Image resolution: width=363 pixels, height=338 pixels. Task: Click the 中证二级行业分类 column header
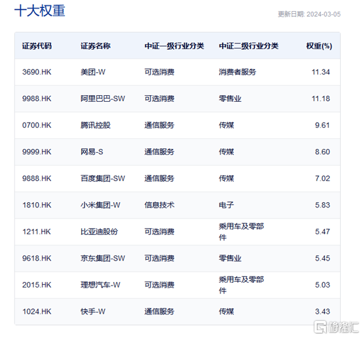point(248,46)
